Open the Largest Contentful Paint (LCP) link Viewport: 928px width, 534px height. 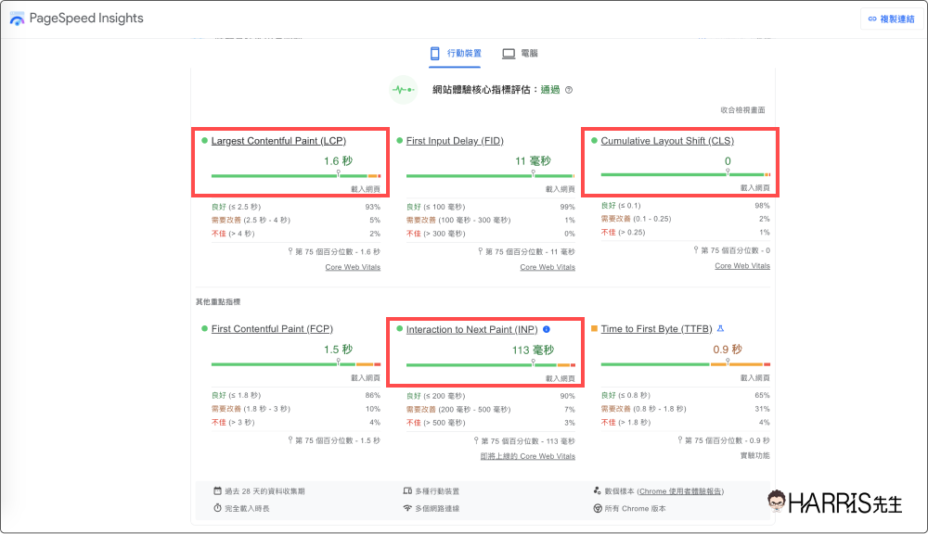click(277, 141)
